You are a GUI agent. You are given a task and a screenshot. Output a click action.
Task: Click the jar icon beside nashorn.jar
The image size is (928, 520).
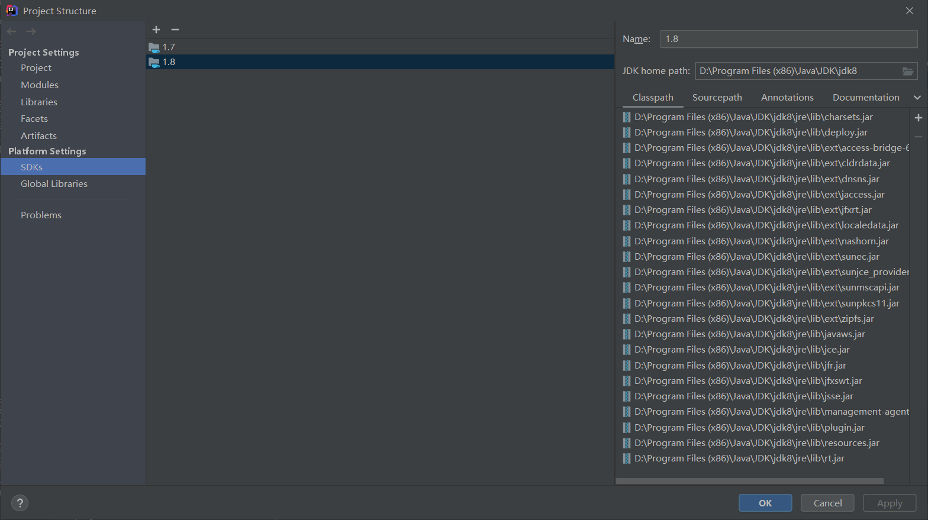click(x=627, y=241)
